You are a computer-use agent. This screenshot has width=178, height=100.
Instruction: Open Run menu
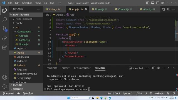52,3
